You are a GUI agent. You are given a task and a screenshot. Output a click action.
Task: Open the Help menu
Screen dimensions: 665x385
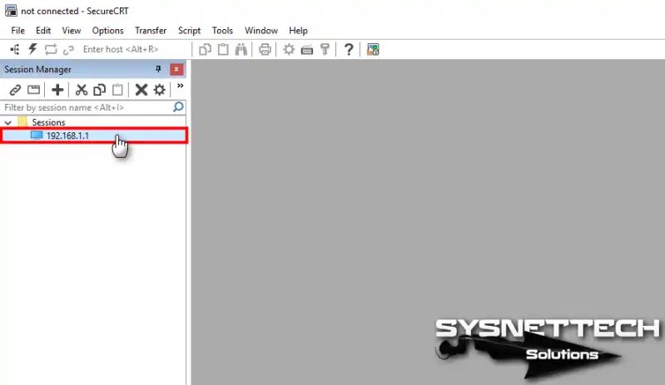pyautogui.click(x=298, y=31)
